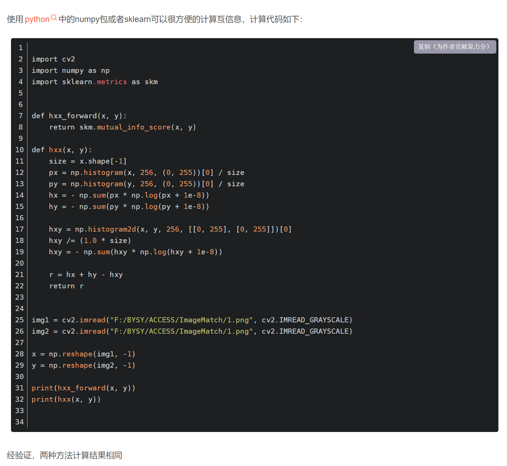The height and width of the screenshot is (466, 507).
Task: Open the python keyword hyperlink
Action: point(36,20)
